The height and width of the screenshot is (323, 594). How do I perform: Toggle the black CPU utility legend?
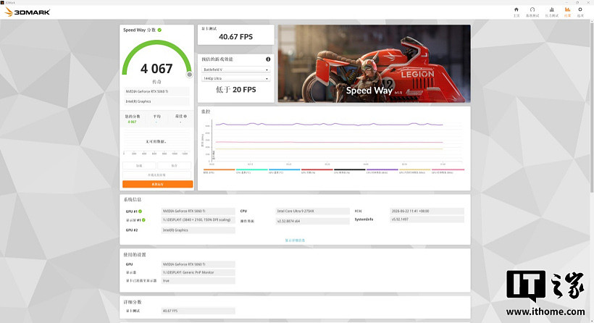(x=349, y=171)
